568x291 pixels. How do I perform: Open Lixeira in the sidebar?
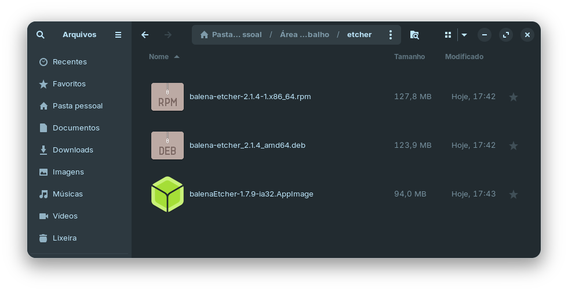(79, 238)
